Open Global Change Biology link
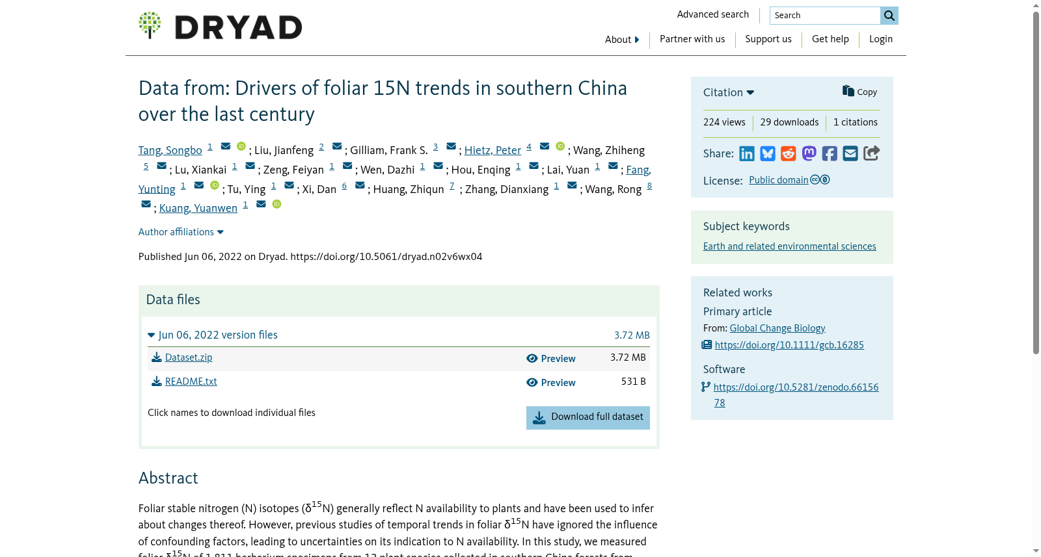The height and width of the screenshot is (557, 1041). [777, 328]
